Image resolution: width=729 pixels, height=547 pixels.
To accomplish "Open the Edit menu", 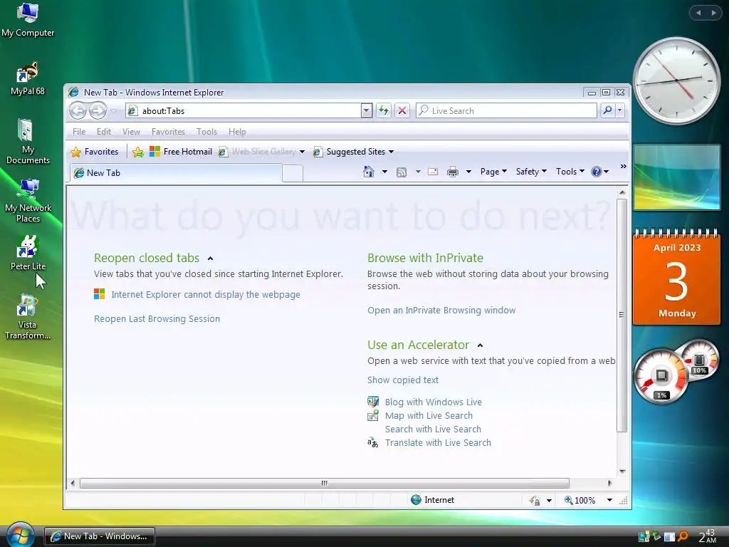I will [x=104, y=132].
